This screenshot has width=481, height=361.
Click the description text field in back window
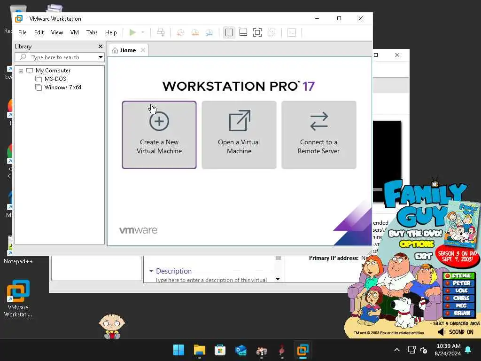[x=211, y=280]
